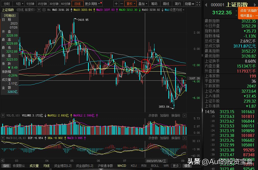This screenshot has width=258, height=170.
Task: Click the 下跌家数 2047 row
Action: 230,86
